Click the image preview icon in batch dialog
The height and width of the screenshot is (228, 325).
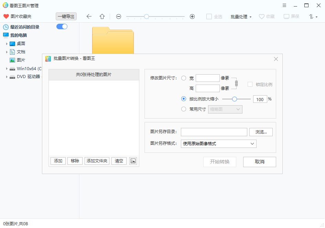[133, 161]
